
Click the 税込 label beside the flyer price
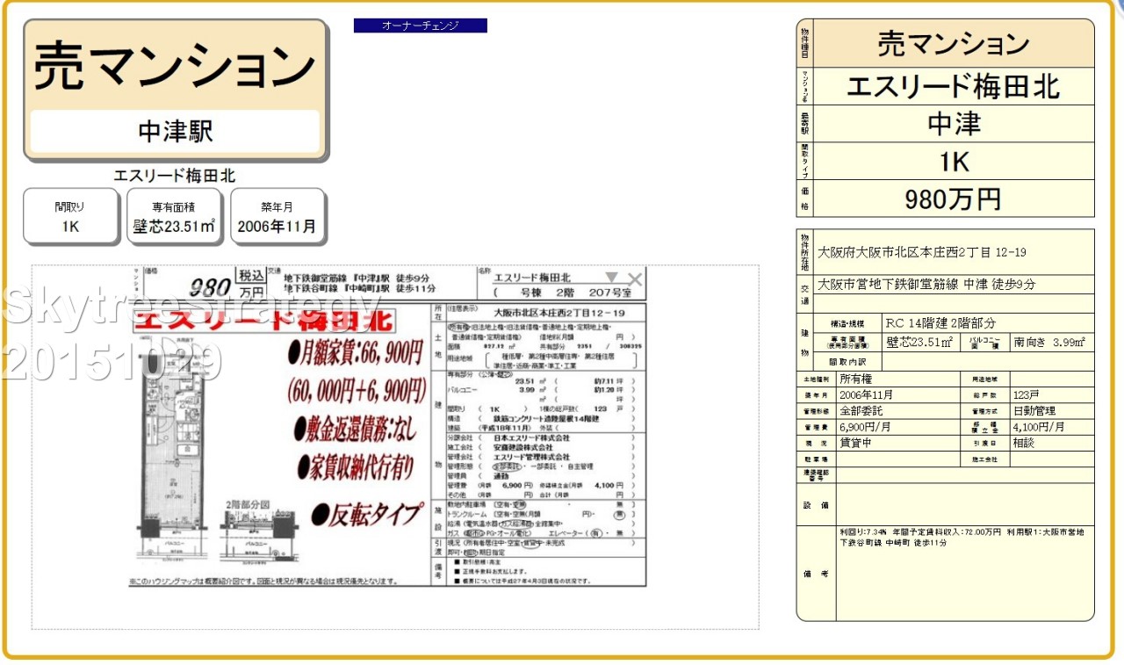pyautogui.click(x=251, y=276)
